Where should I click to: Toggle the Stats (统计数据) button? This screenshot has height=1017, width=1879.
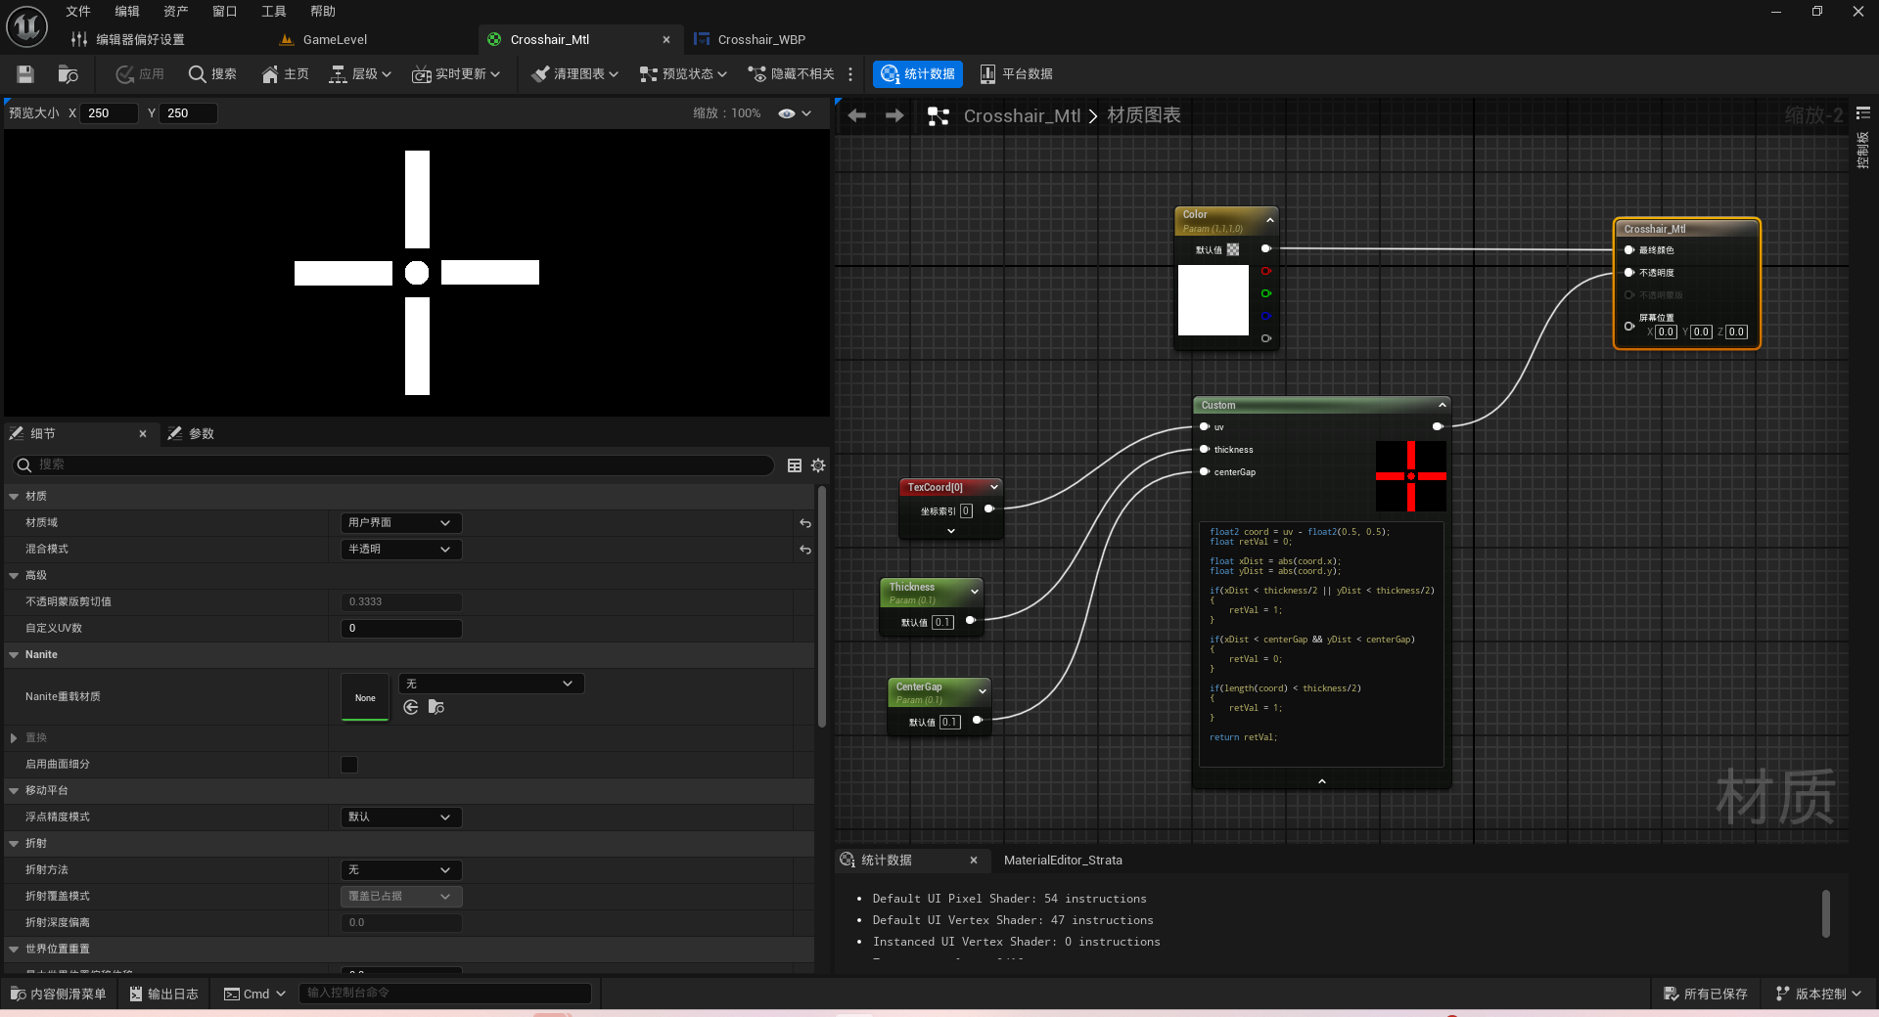tap(917, 74)
